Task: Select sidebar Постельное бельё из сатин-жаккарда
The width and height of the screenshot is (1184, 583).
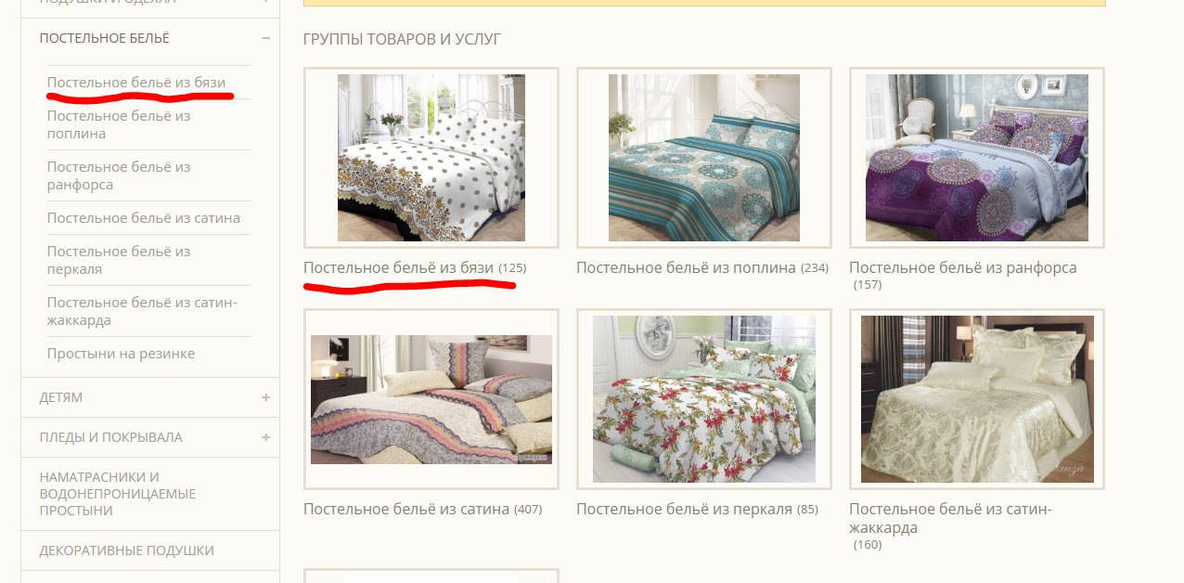Action: 143,311
